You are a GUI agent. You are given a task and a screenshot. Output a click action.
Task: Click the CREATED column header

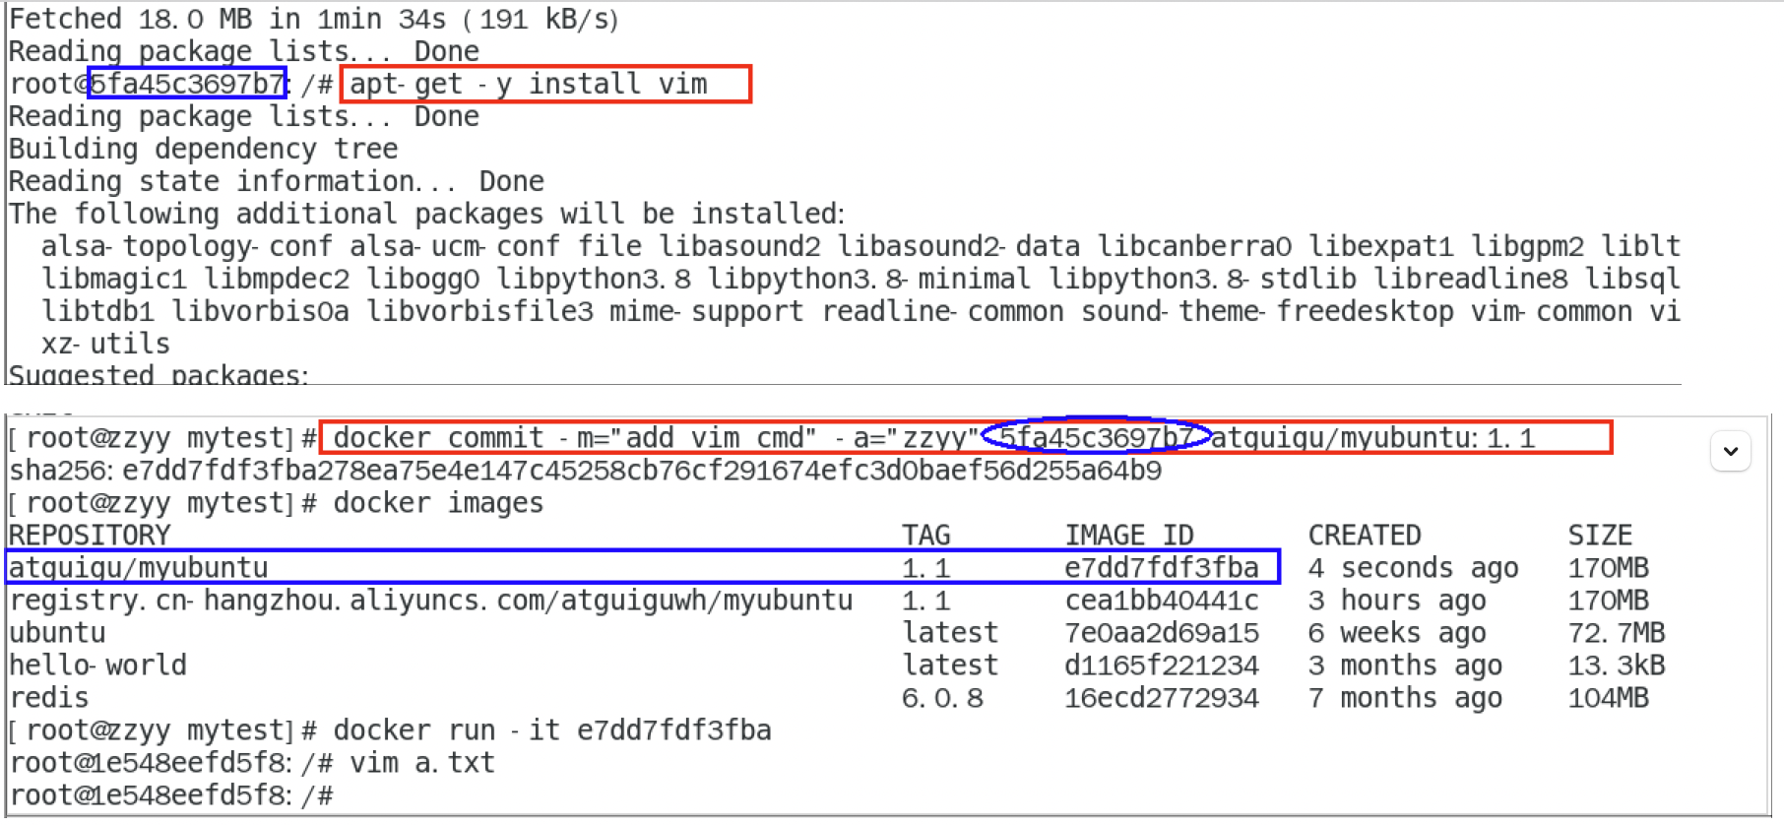(x=1364, y=536)
